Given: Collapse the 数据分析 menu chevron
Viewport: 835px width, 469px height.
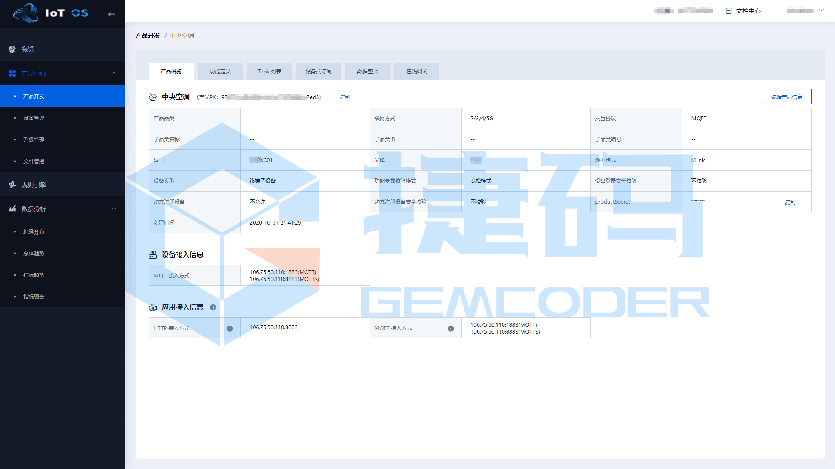Looking at the screenshot, I should [x=114, y=208].
